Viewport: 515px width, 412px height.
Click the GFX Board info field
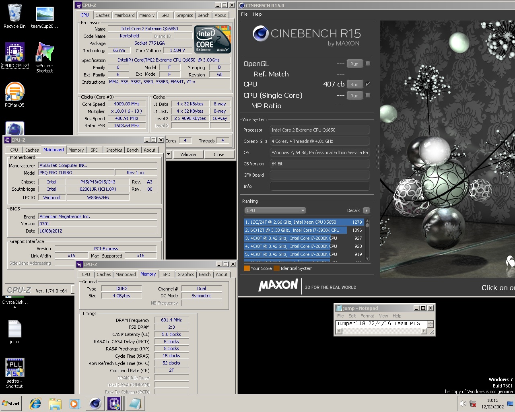click(x=319, y=175)
